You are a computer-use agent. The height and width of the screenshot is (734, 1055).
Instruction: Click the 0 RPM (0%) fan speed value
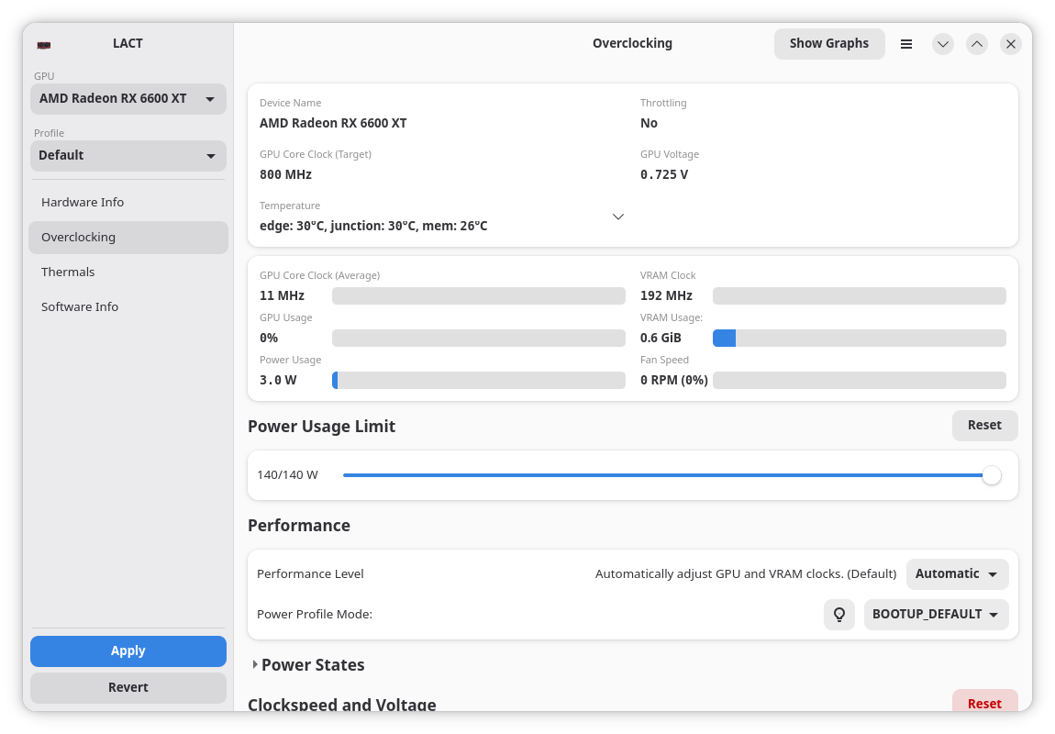pyautogui.click(x=673, y=381)
